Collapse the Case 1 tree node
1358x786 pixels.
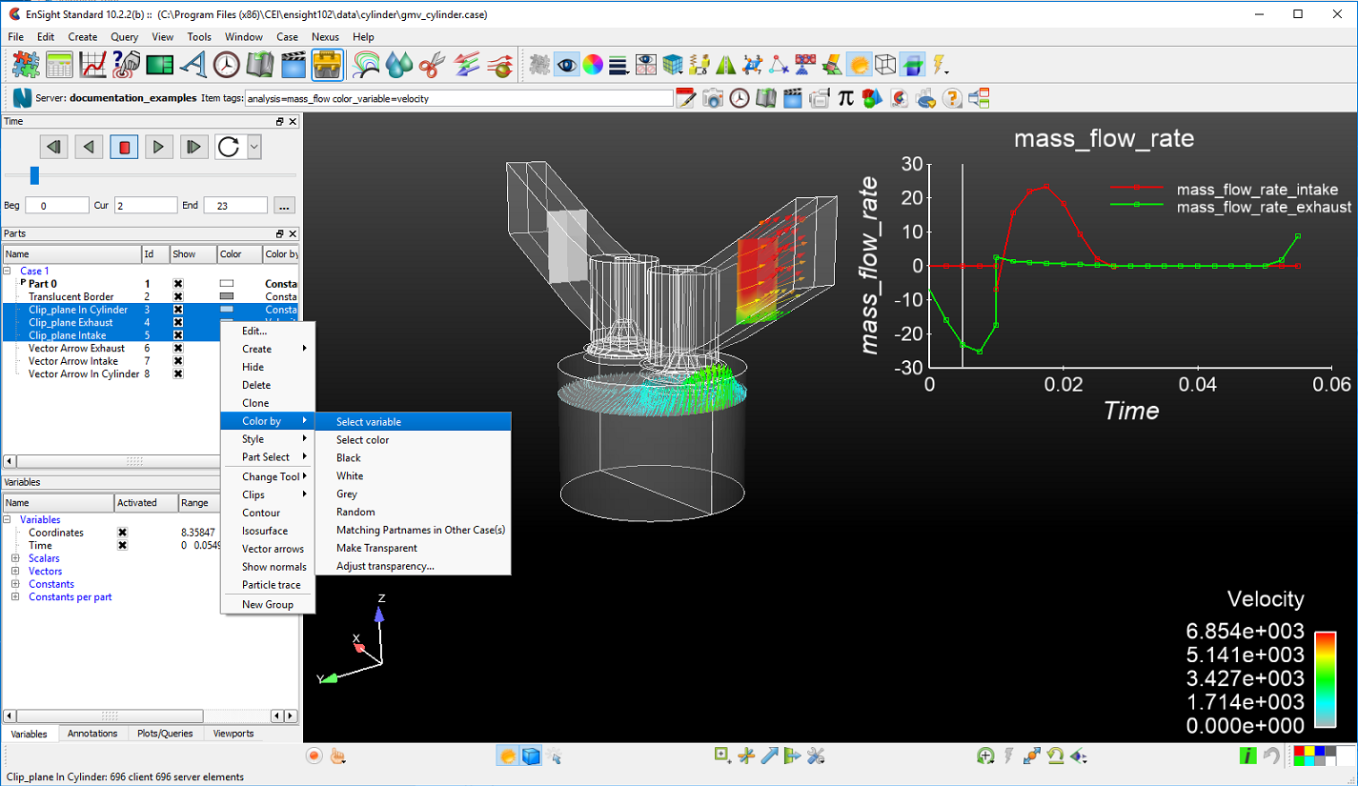(x=8, y=271)
